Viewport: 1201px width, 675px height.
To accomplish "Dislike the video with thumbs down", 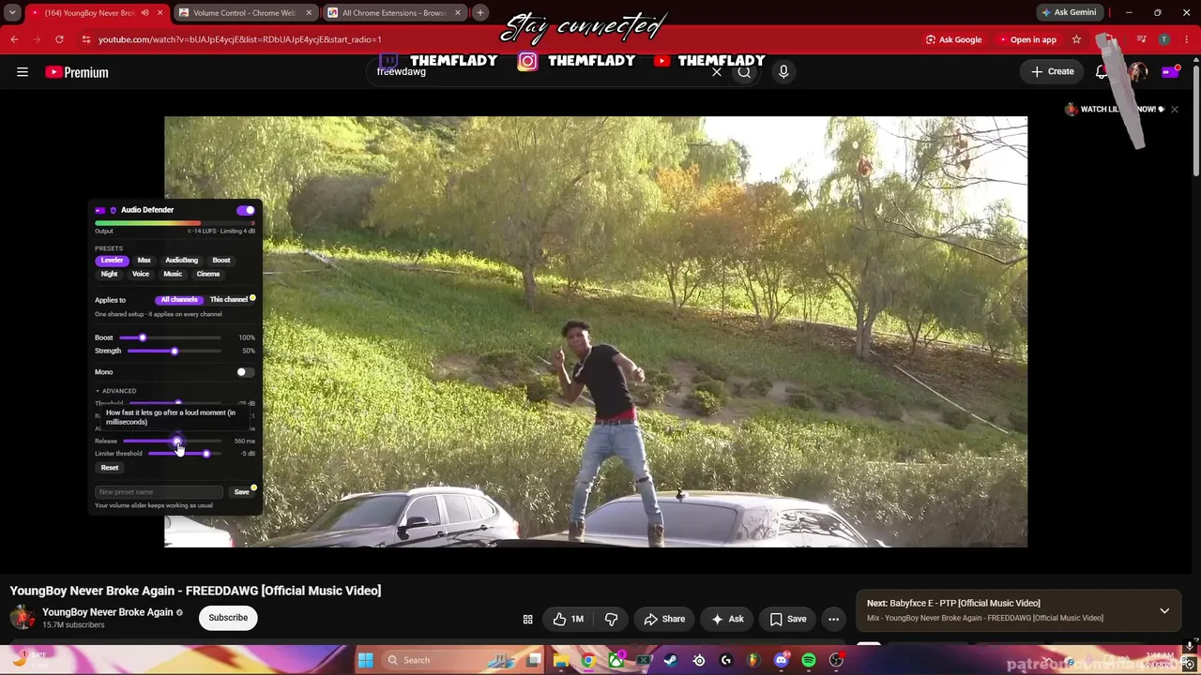I will [x=611, y=619].
